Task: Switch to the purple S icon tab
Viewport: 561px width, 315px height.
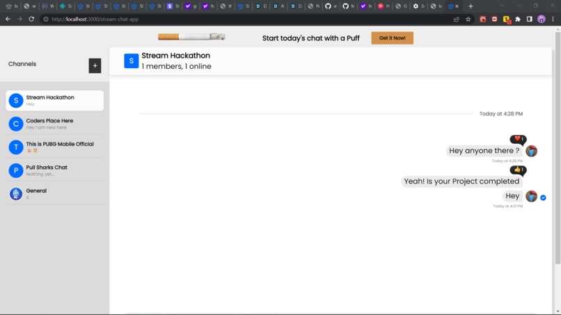Action: click(x=173, y=6)
